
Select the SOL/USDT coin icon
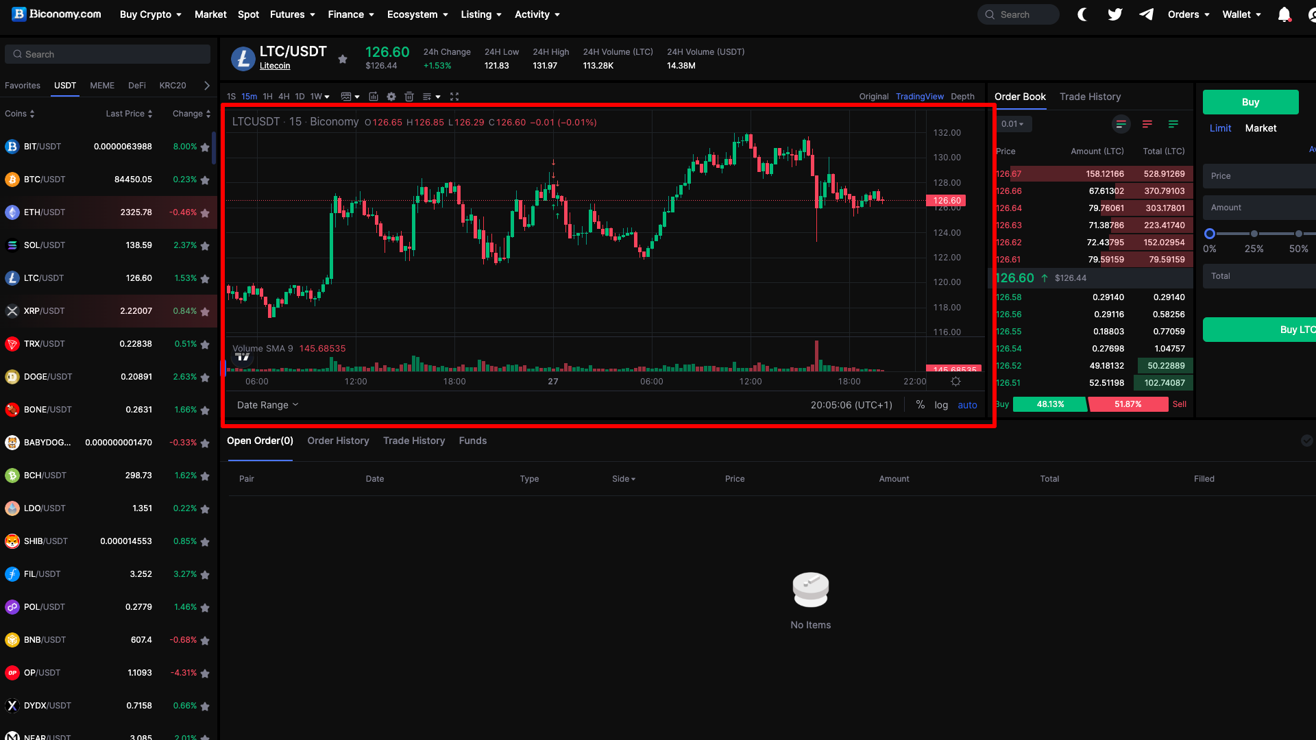pyautogui.click(x=12, y=245)
